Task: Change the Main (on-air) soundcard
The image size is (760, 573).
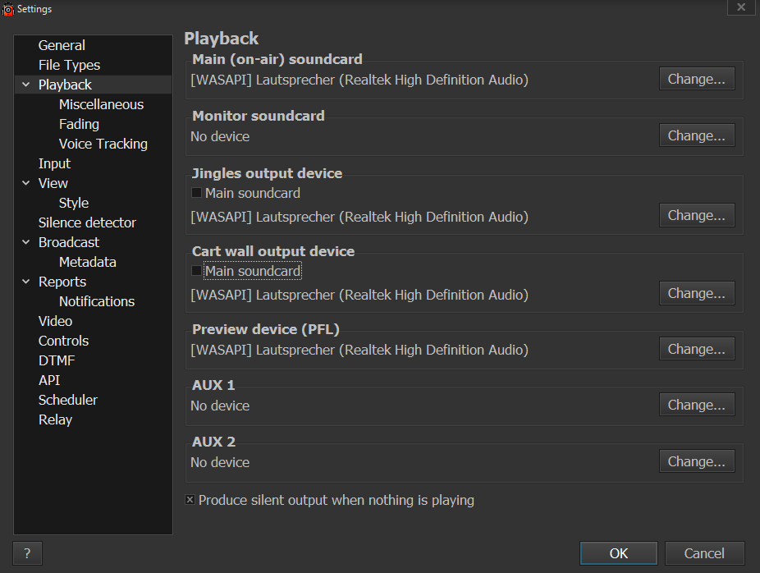Action: click(696, 79)
